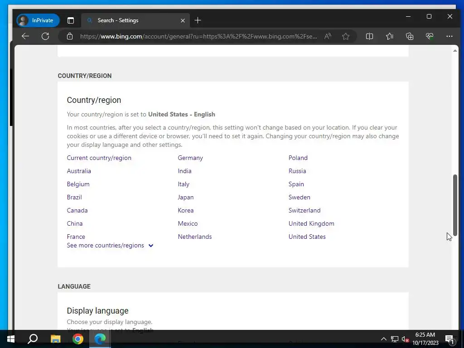Choose Australia as country

pyautogui.click(x=79, y=171)
